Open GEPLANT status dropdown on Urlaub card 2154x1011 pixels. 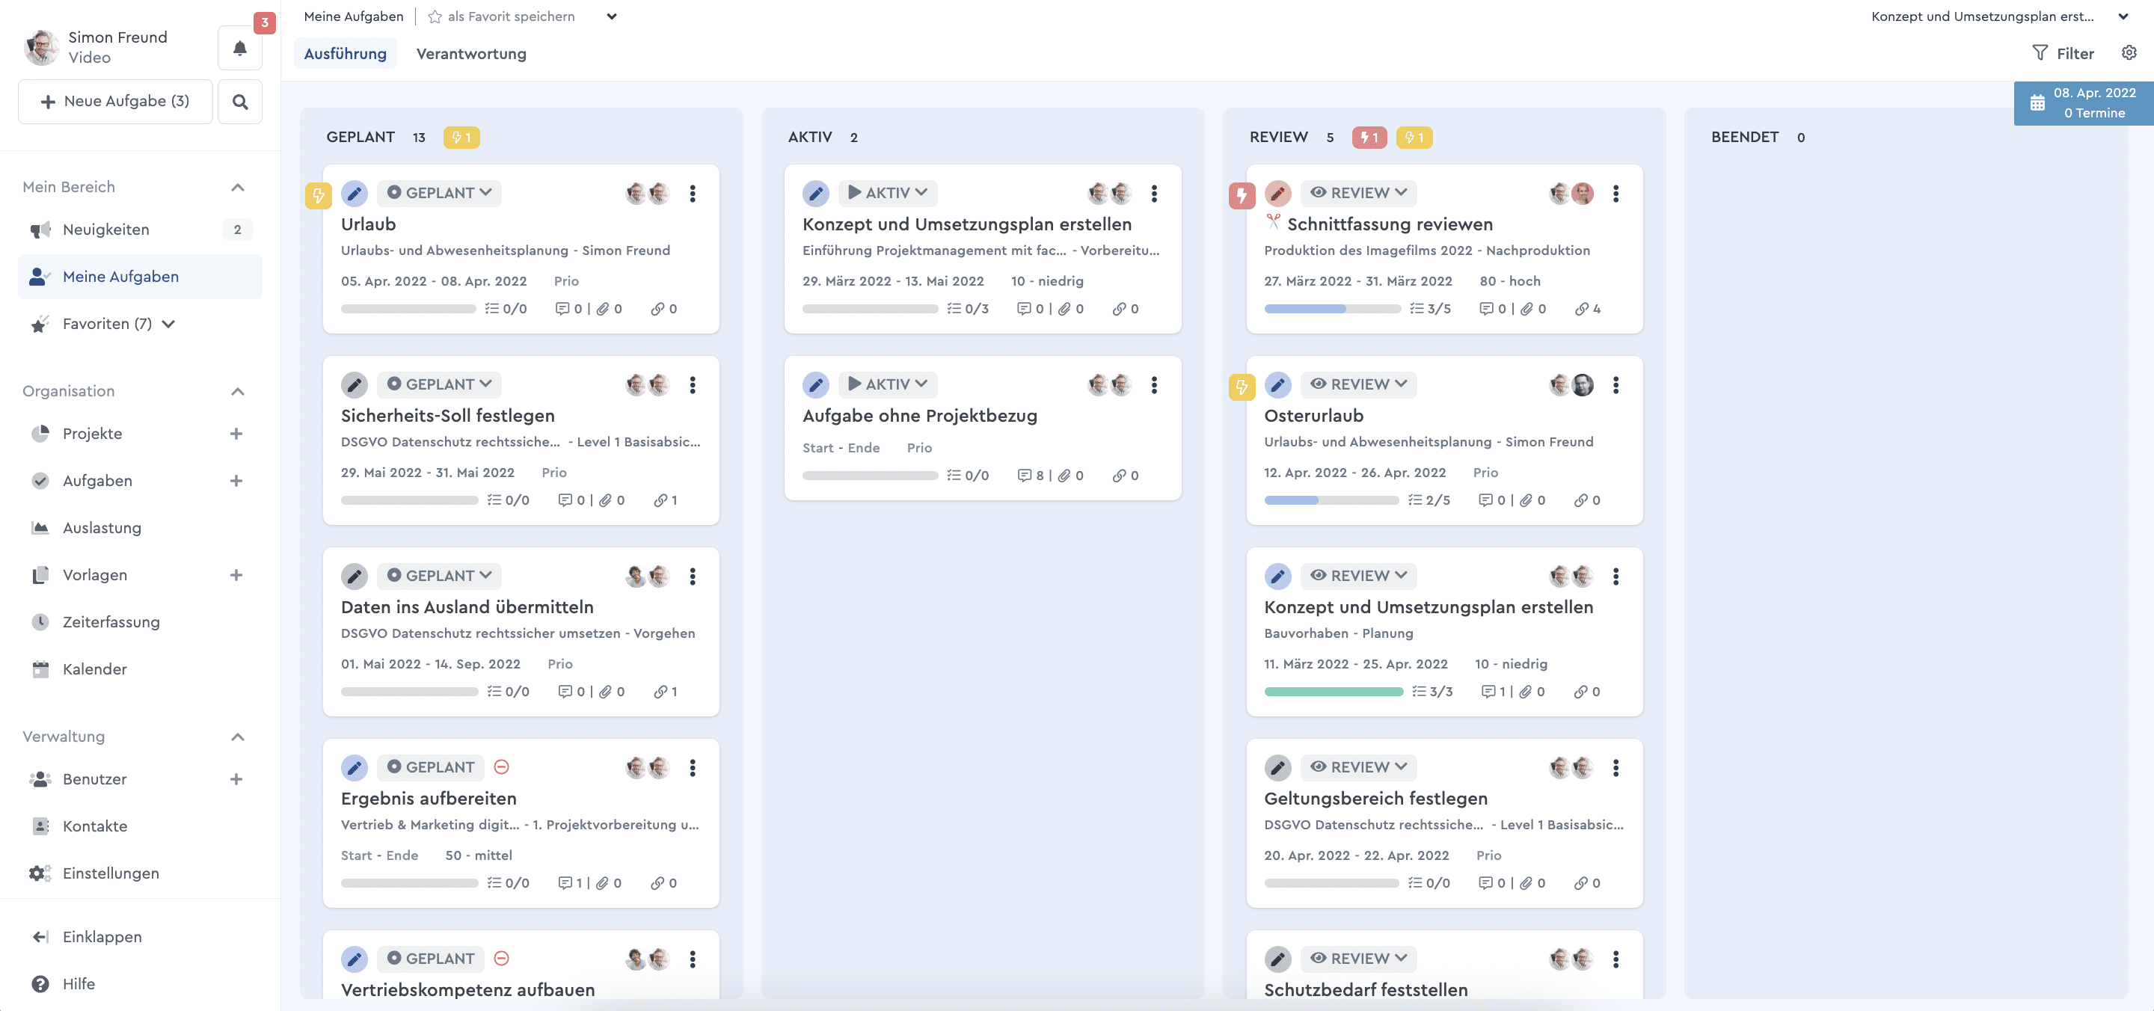(x=439, y=193)
